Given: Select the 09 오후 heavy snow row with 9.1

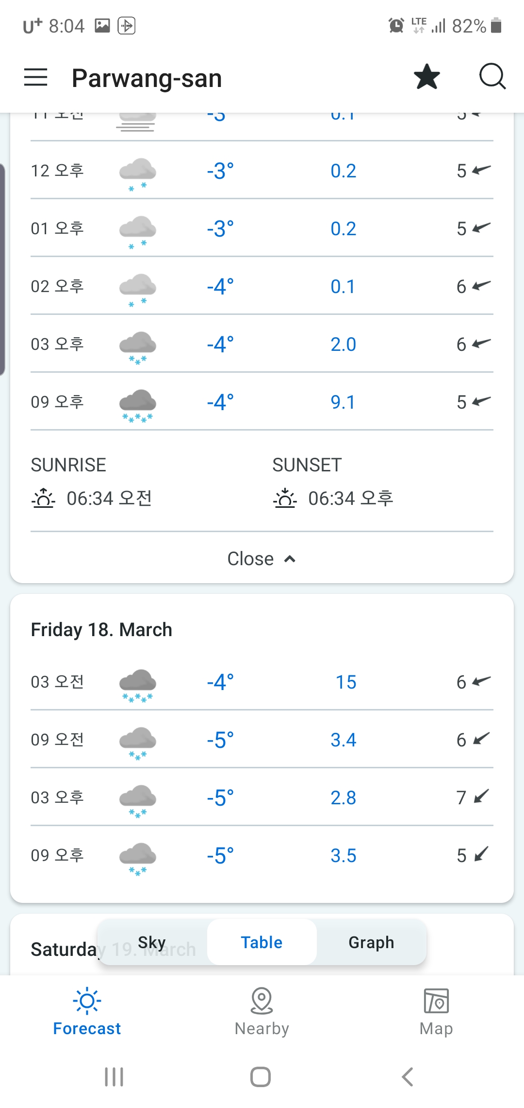Looking at the screenshot, I should tap(262, 402).
